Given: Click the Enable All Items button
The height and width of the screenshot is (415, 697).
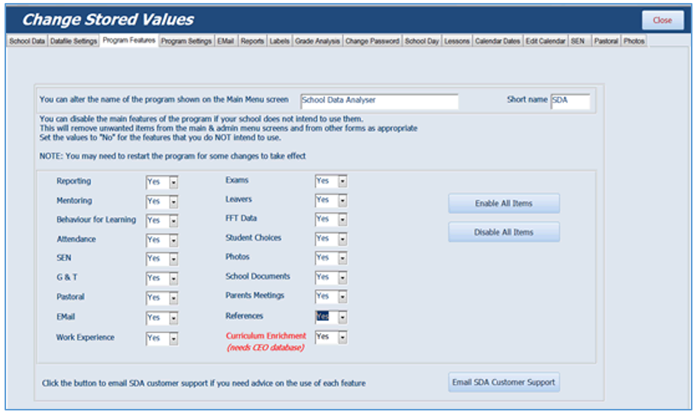Looking at the screenshot, I should click(504, 203).
